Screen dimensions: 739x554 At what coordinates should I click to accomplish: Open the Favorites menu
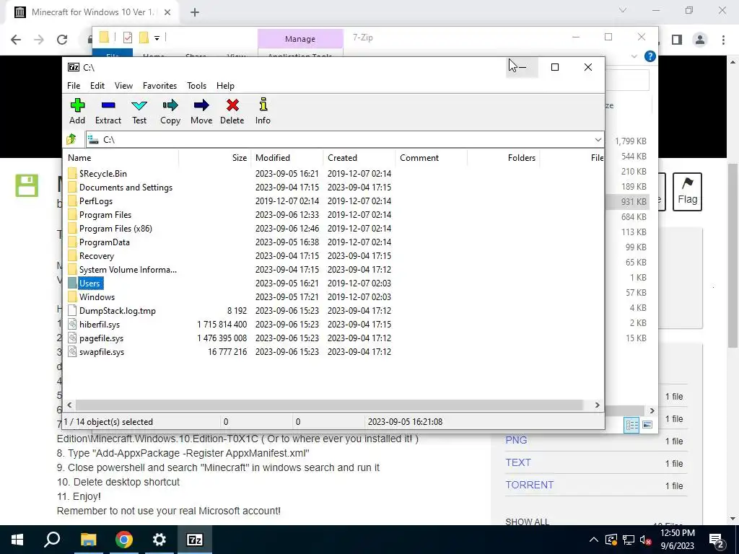pyautogui.click(x=159, y=86)
